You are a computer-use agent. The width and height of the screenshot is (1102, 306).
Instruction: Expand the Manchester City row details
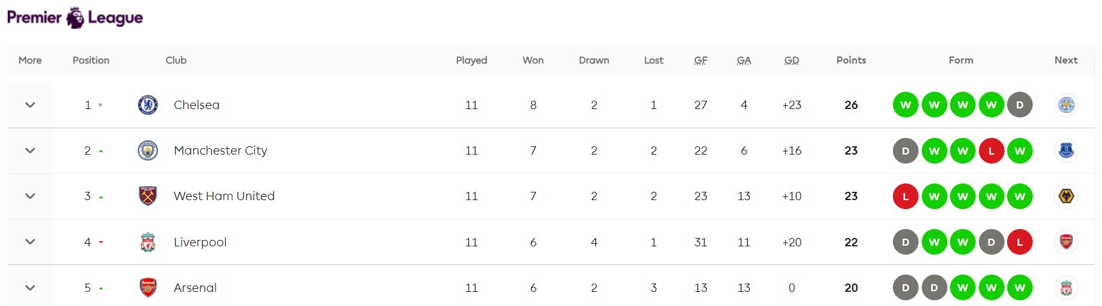[x=30, y=150]
